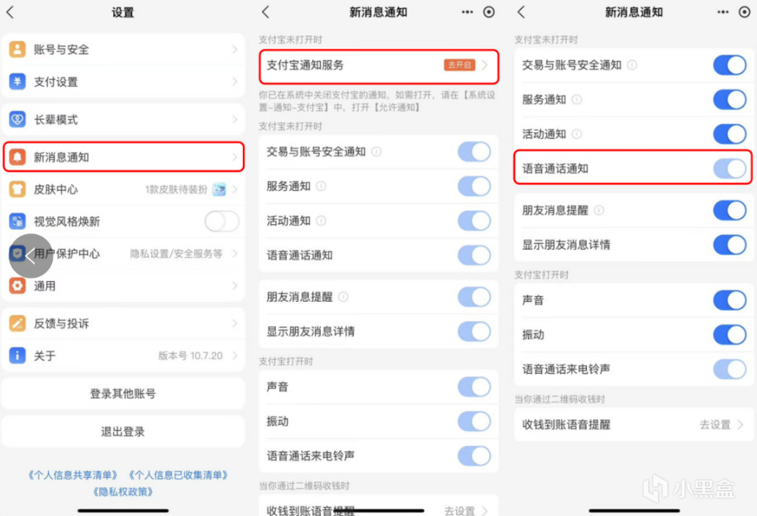
Task: Tap info icon beside 活动通知, right screen
Action: click(x=577, y=134)
